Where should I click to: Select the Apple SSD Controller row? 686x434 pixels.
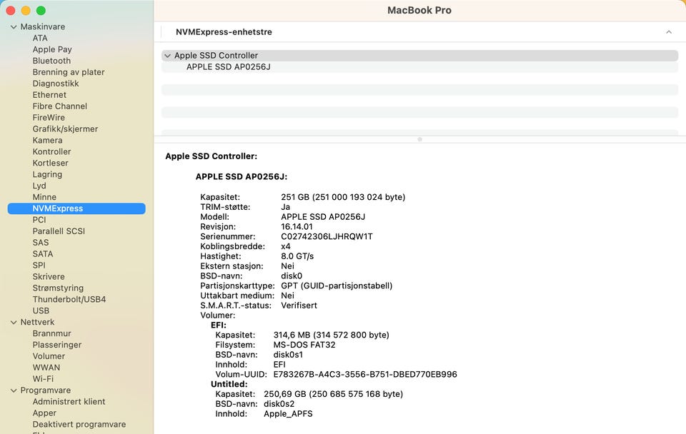coord(419,56)
